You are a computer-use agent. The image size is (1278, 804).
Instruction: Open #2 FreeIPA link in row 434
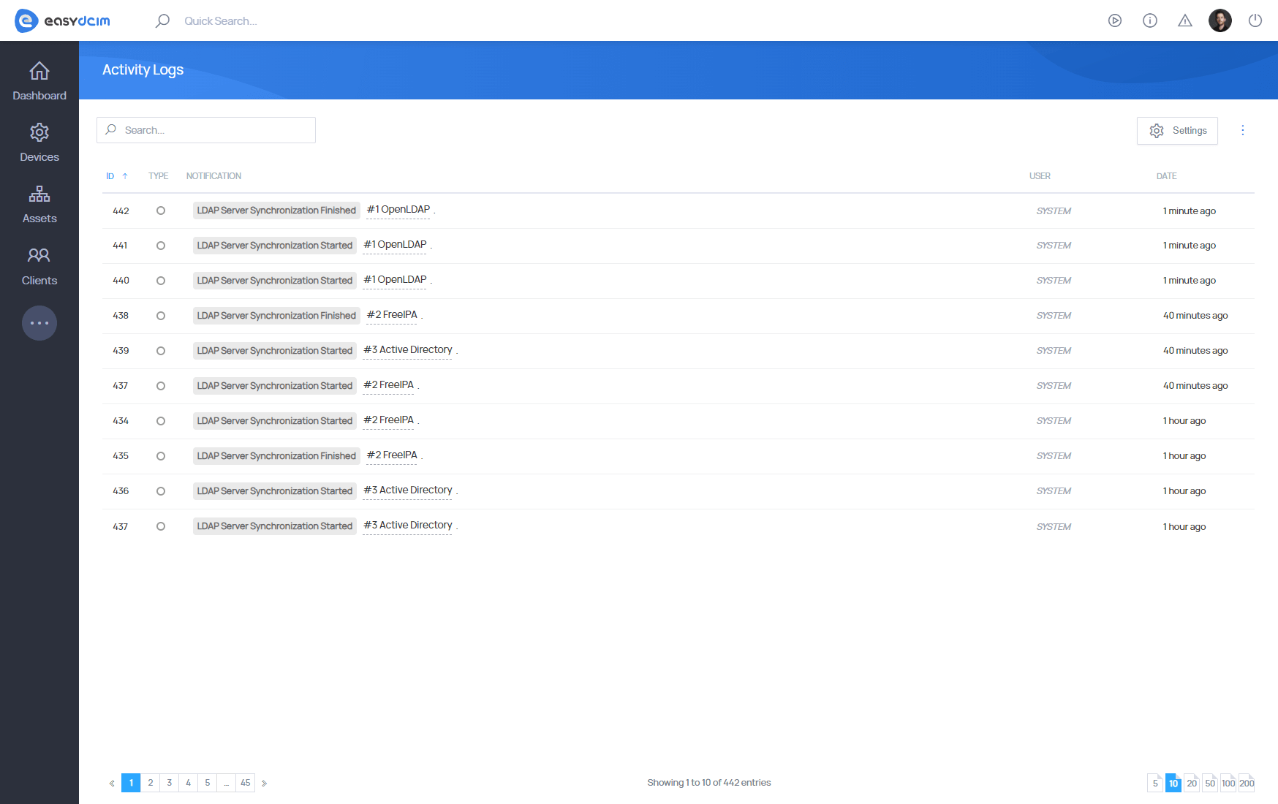[x=388, y=420]
